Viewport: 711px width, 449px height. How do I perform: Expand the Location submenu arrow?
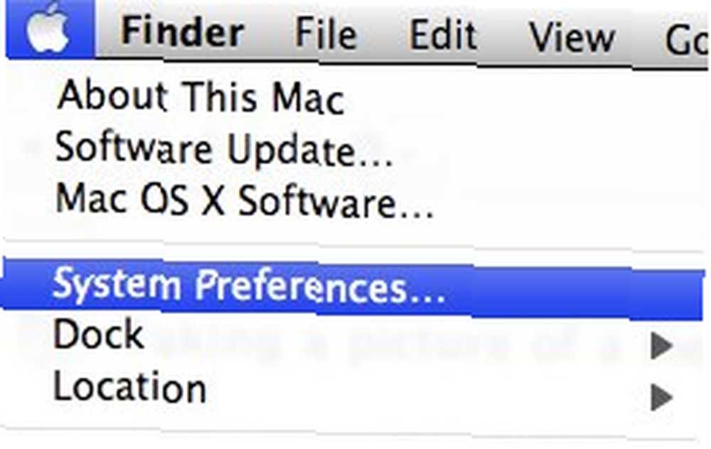[661, 397]
